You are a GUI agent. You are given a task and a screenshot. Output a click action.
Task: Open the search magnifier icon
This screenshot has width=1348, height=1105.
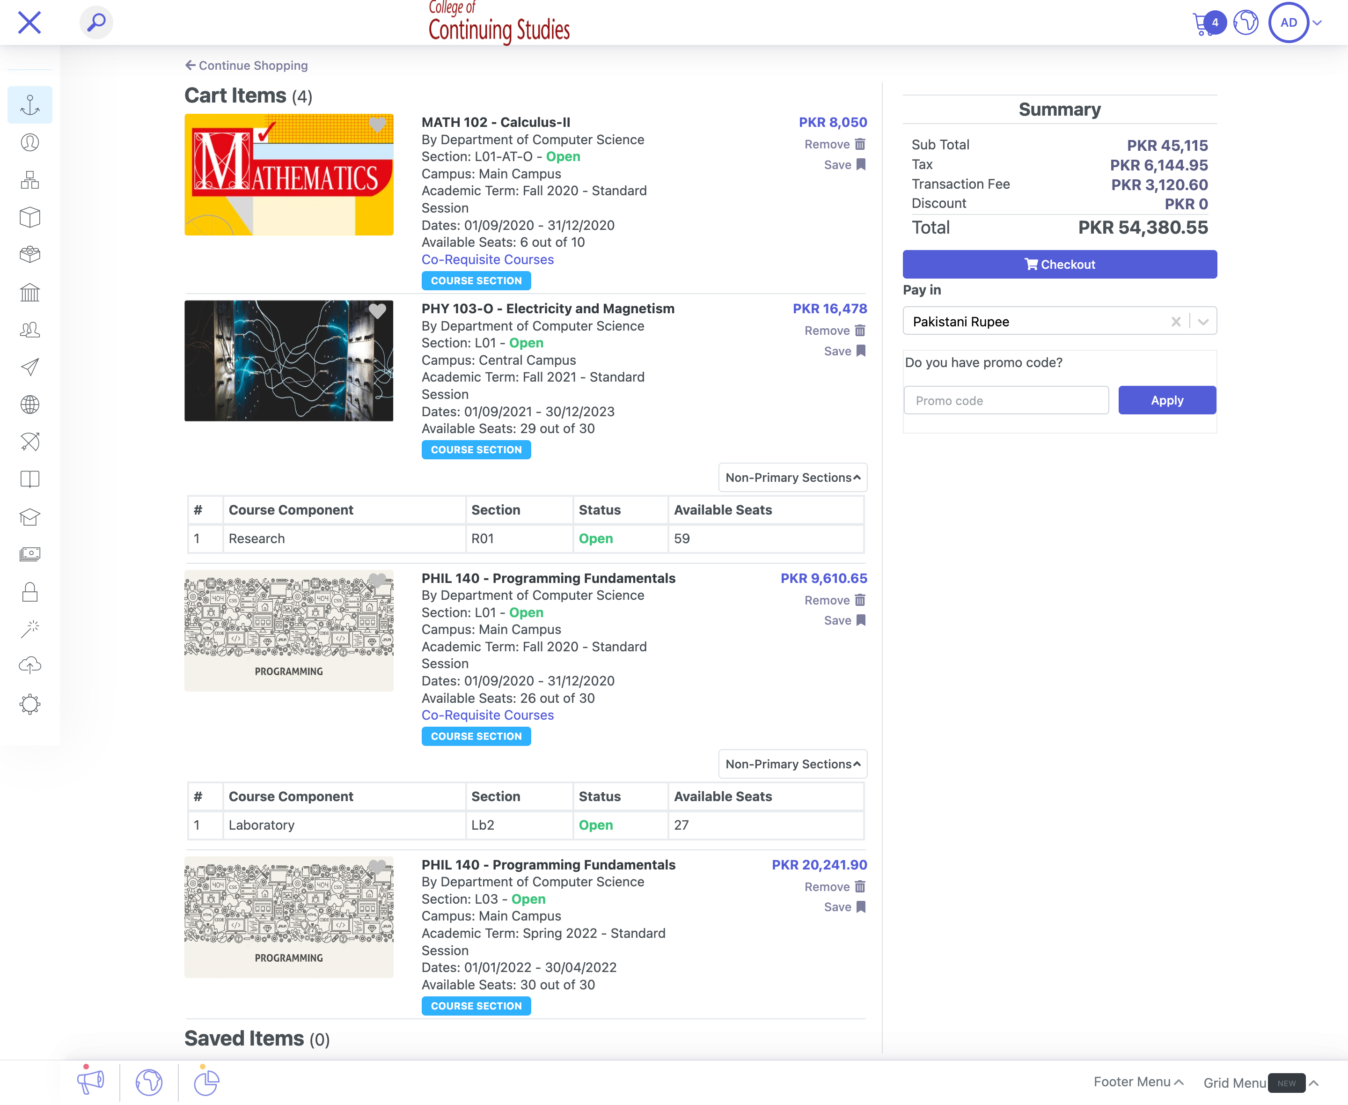click(x=96, y=22)
